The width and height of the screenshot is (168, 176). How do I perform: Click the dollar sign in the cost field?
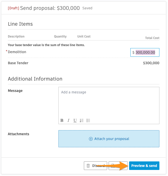(x=133, y=52)
